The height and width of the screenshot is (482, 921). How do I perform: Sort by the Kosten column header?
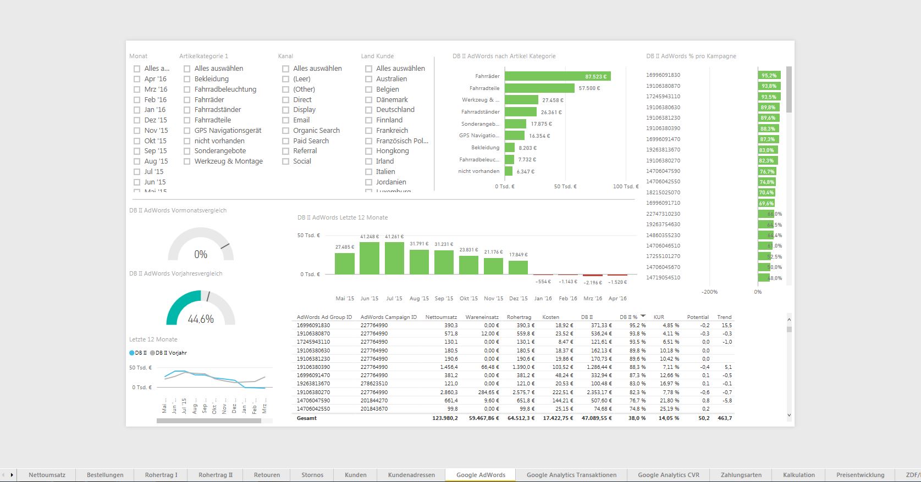(551, 317)
